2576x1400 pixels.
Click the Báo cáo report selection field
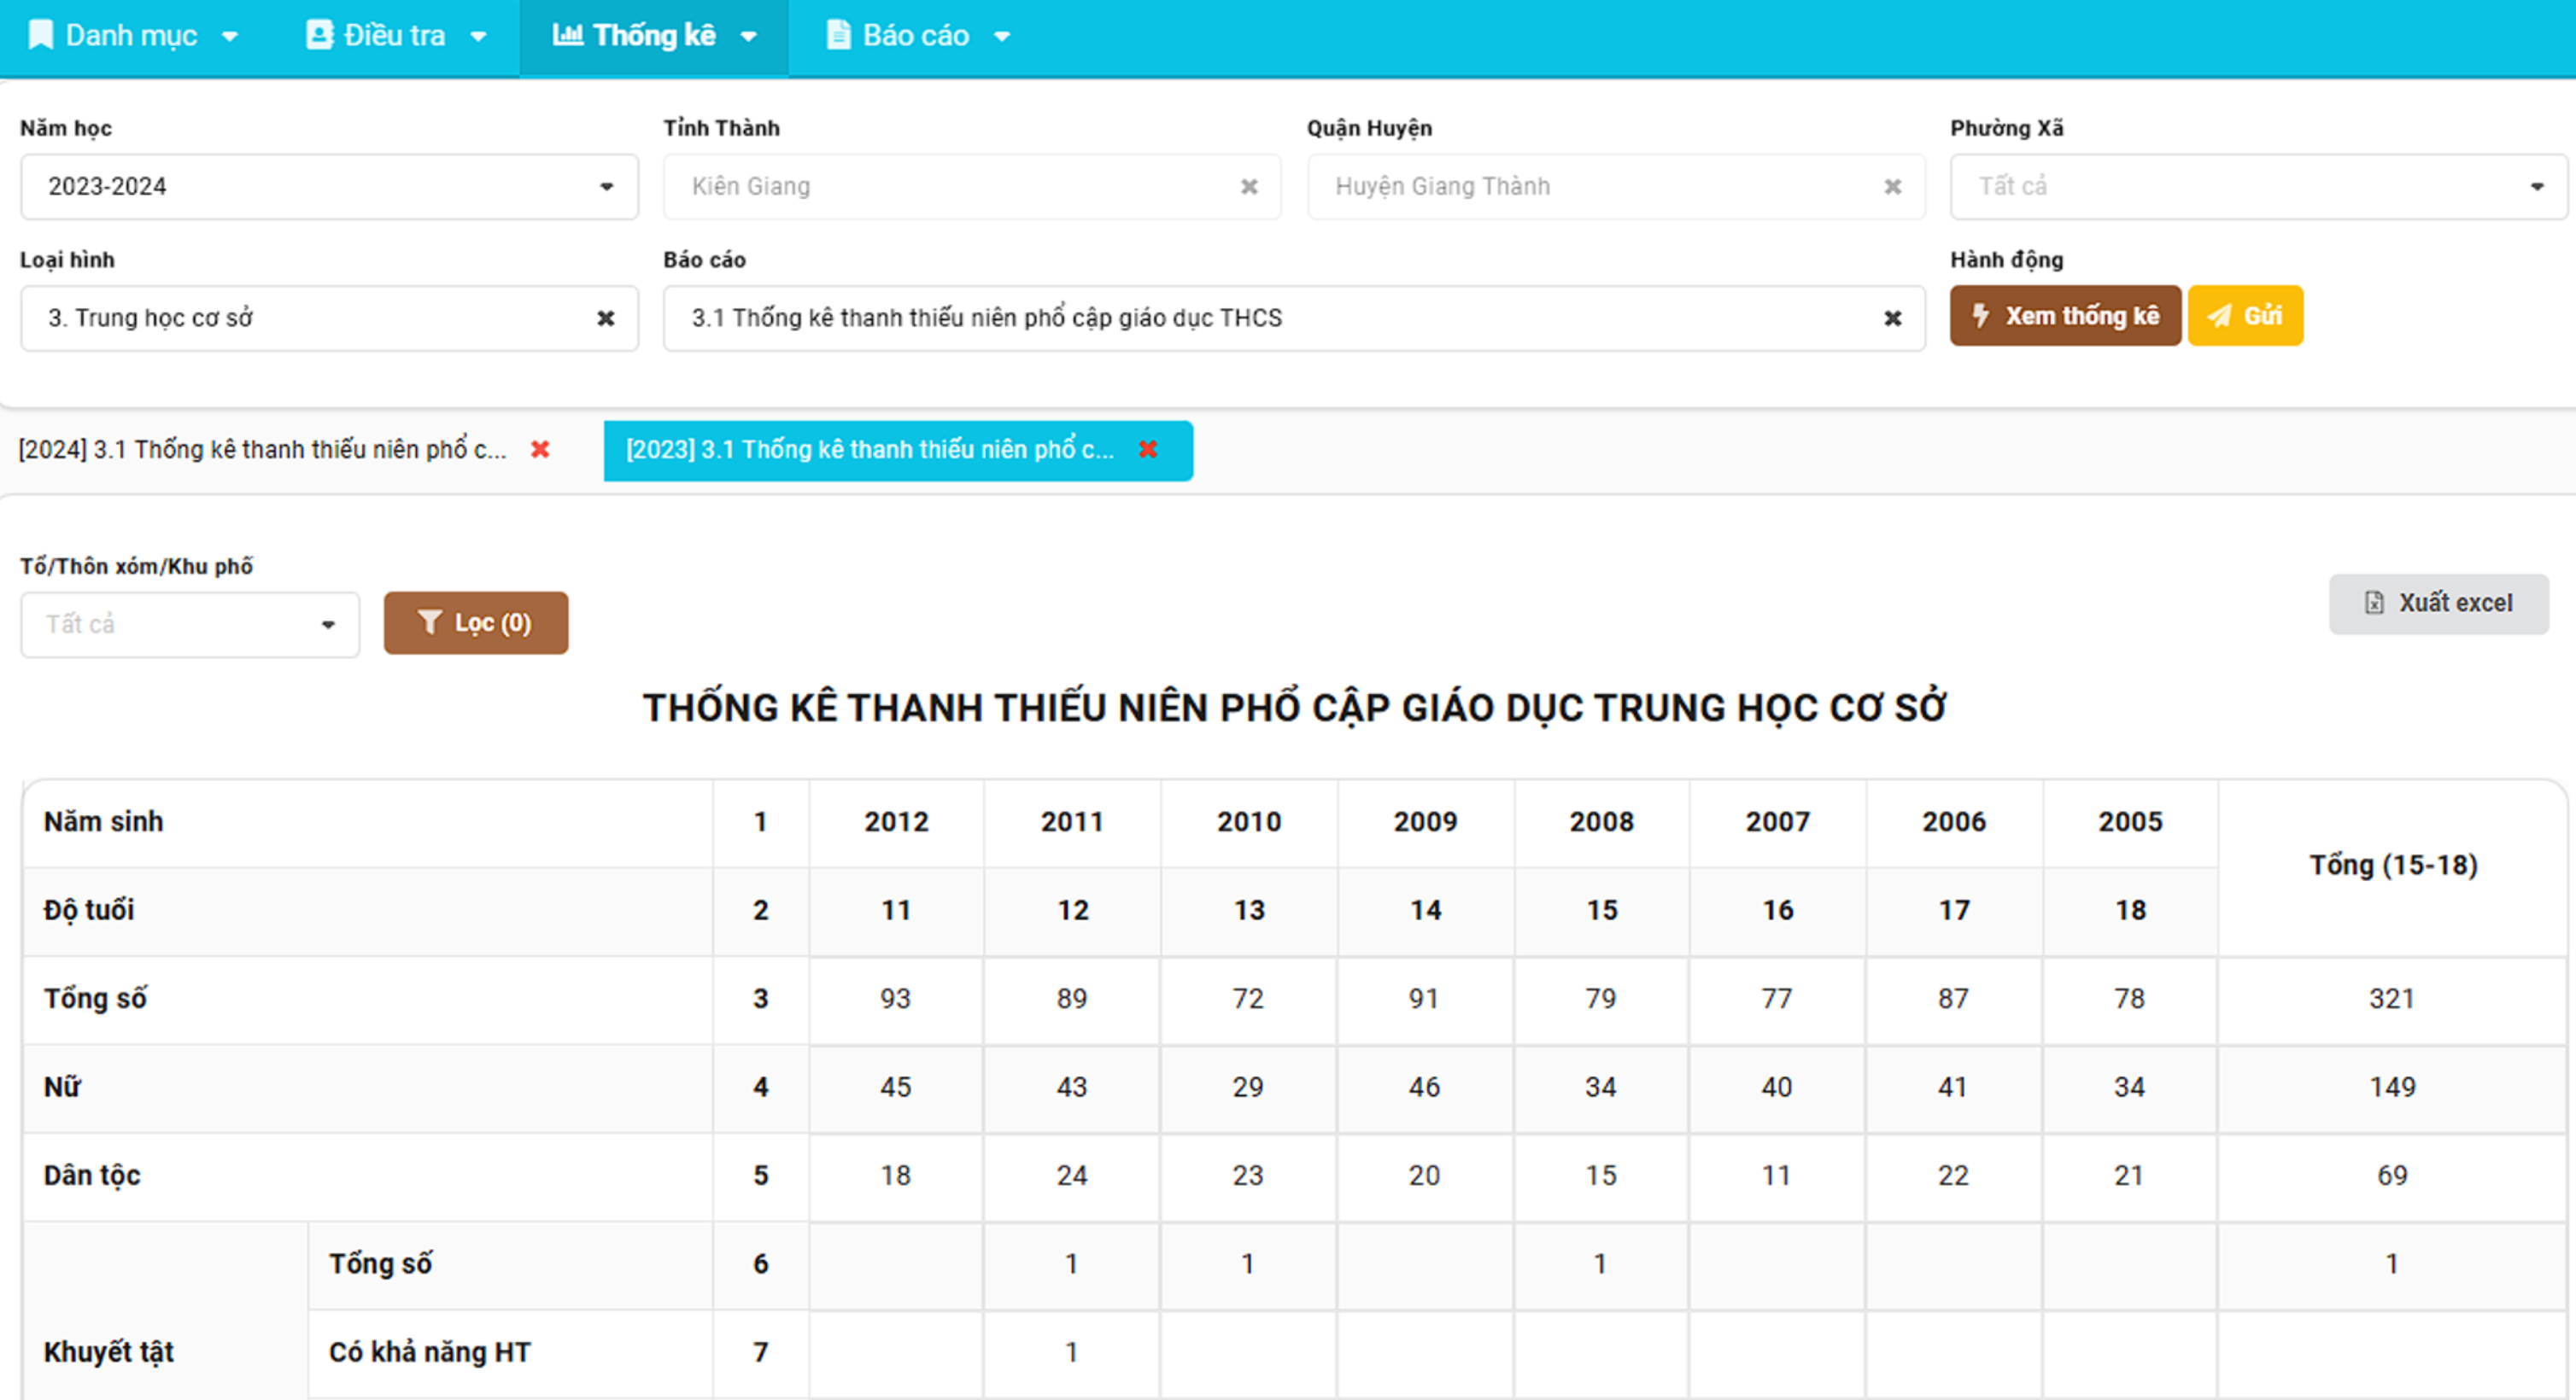pyautogui.click(x=1270, y=318)
